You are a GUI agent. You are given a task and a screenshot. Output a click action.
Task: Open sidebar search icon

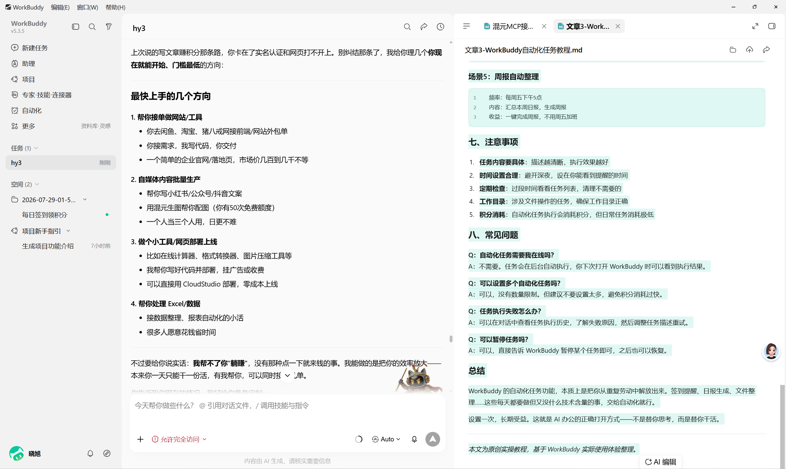click(92, 27)
